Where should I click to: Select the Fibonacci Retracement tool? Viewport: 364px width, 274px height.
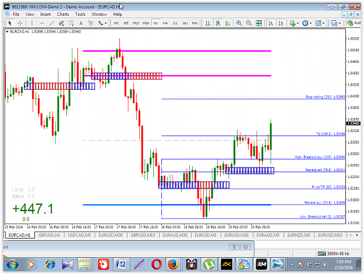[71, 23]
